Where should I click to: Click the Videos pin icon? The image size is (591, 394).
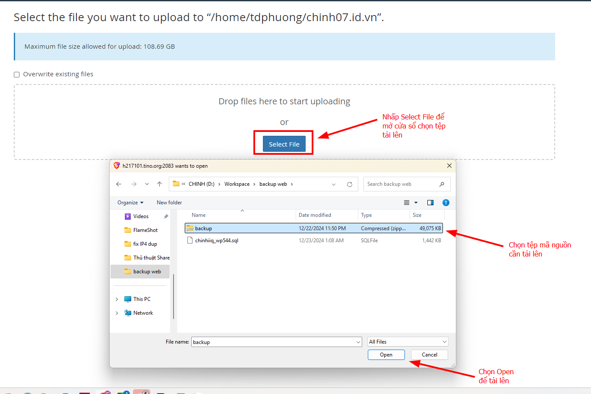166,216
